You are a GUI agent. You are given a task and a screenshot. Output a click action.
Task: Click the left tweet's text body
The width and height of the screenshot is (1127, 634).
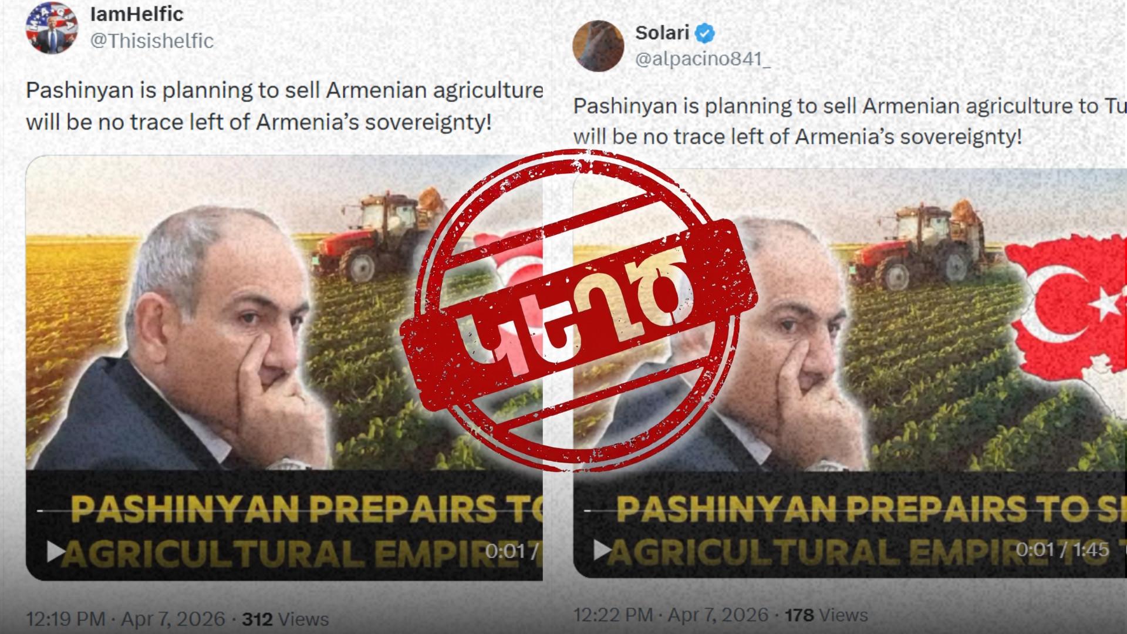coord(284,106)
